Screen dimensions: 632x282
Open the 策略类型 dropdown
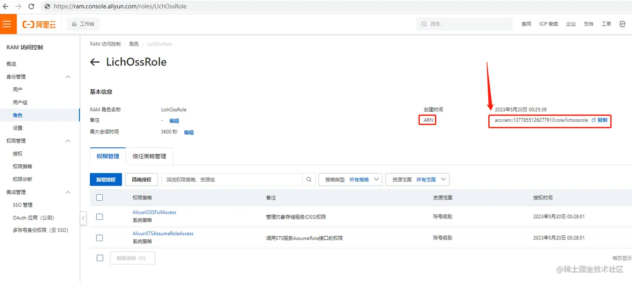click(350, 179)
